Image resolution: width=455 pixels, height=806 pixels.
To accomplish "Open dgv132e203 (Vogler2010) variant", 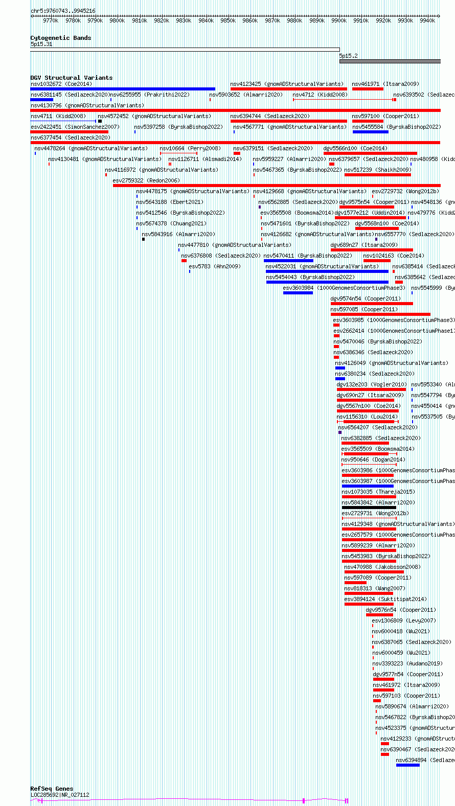I will (372, 384).
